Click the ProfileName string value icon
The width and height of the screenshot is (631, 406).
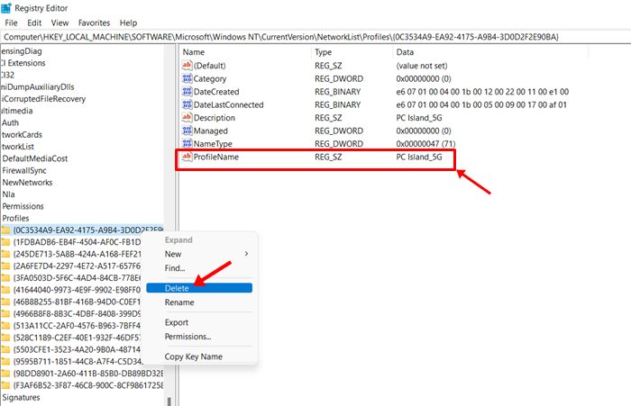point(187,157)
